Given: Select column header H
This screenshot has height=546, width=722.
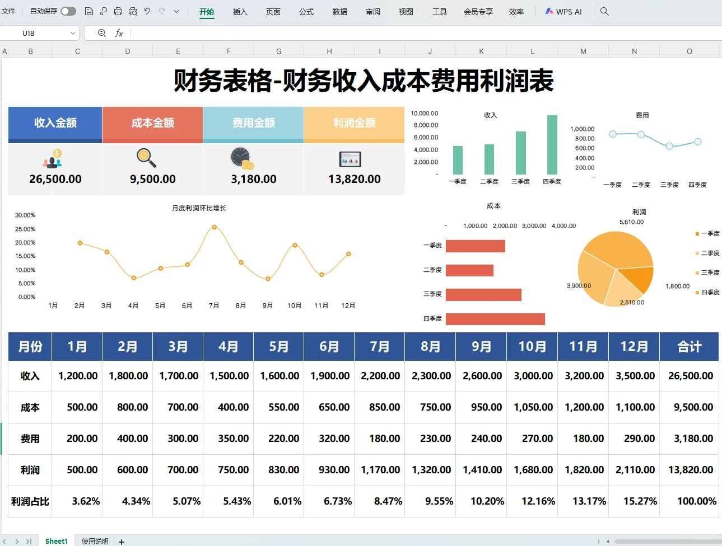Looking at the screenshot, I should [x=329, y=51].
